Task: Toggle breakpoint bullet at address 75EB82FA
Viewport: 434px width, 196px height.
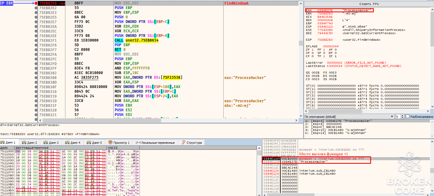Action: (x=36, y=54)
